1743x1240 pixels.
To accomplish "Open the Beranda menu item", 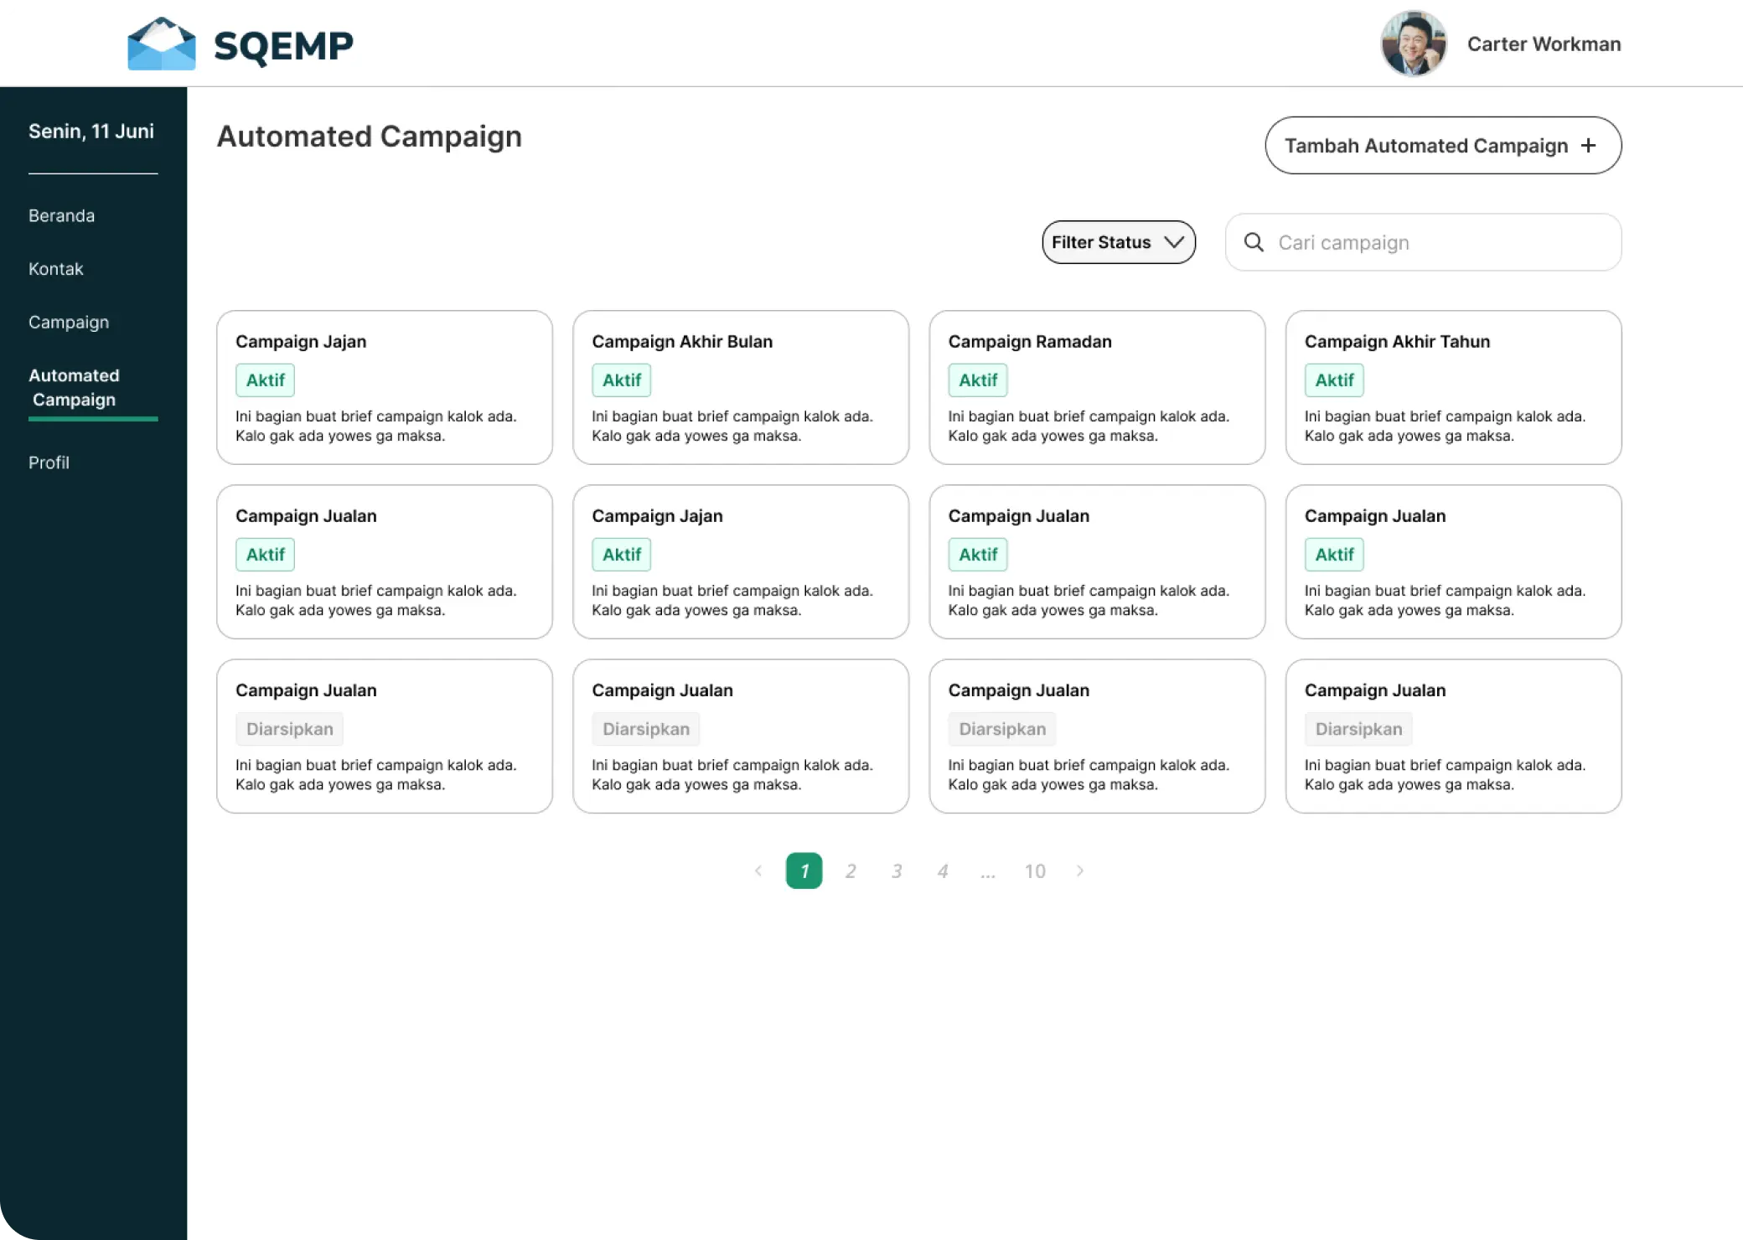I will pos(61,215).
